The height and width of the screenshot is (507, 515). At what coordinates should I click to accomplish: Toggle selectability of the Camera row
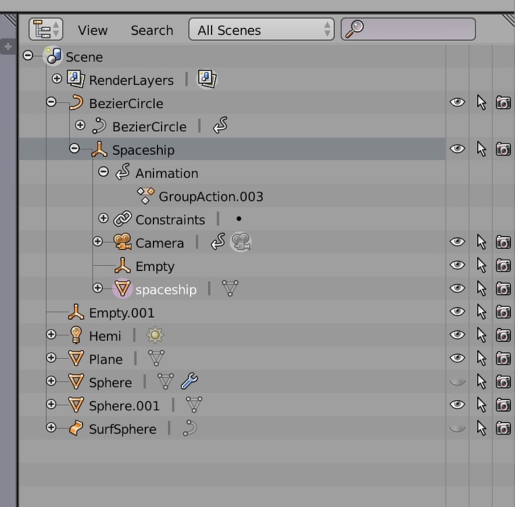pyautogui.click(x=481, y=242)
